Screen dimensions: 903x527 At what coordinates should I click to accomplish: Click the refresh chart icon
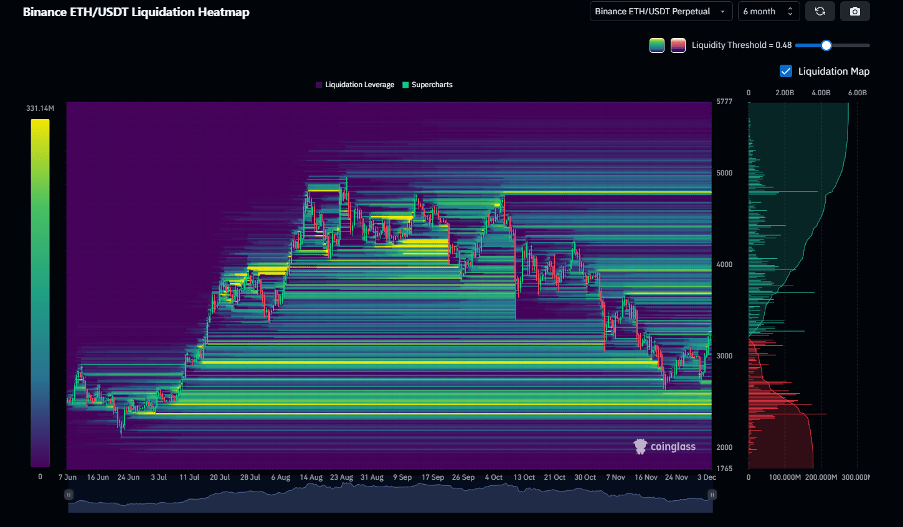pos(820,11)
